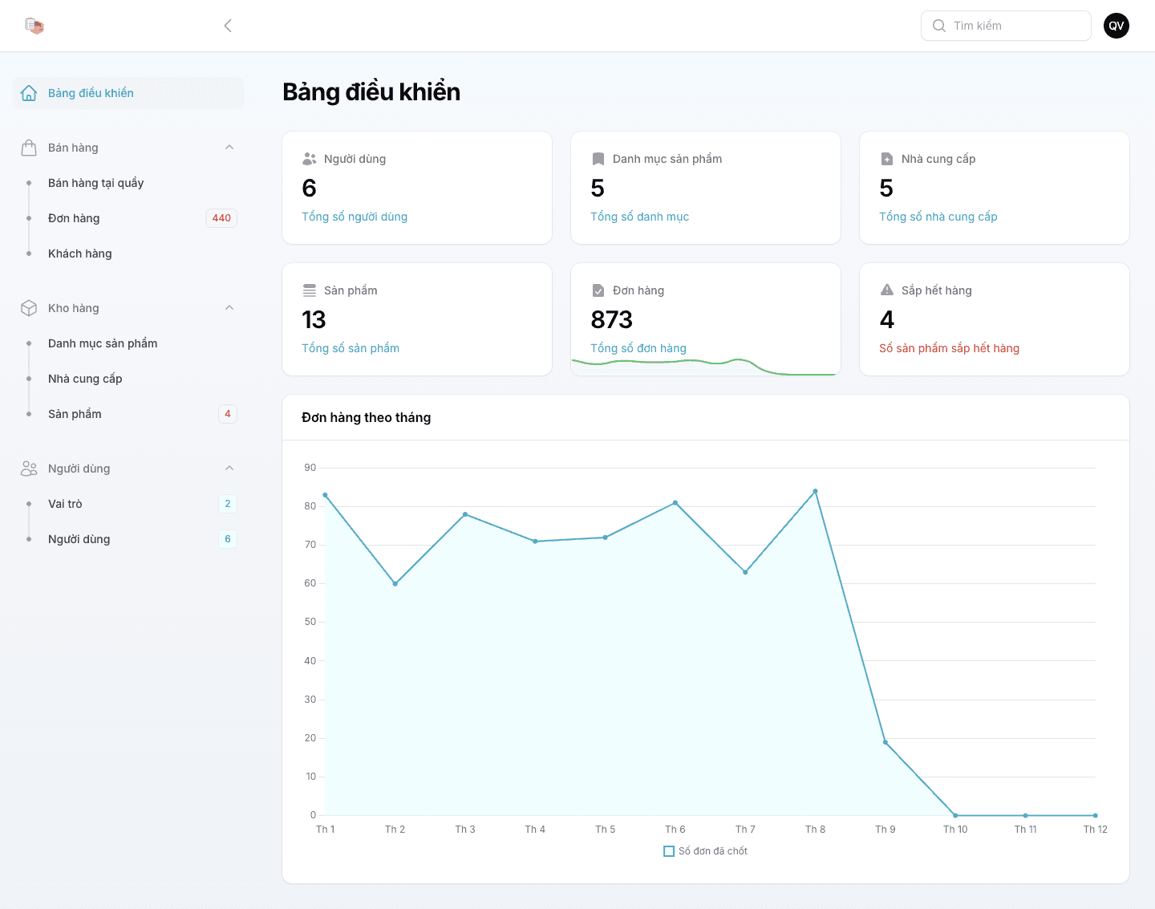The width and height of the screenshot is (1155, 909).
Task: Click the box icon for Kho hàng
Action: [29, 308]
